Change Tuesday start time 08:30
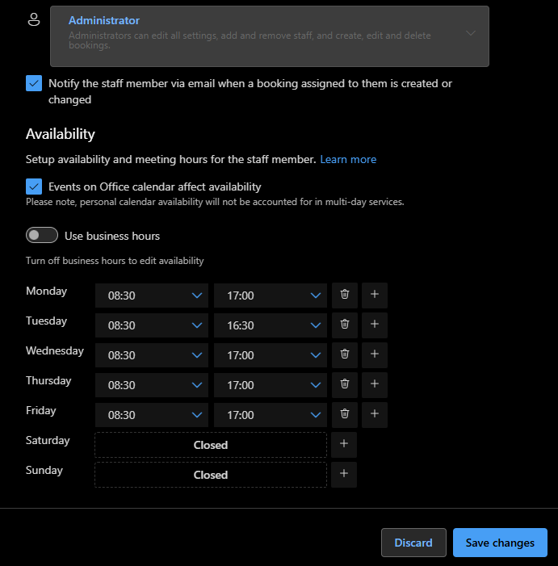 click(x=152, y=325)
